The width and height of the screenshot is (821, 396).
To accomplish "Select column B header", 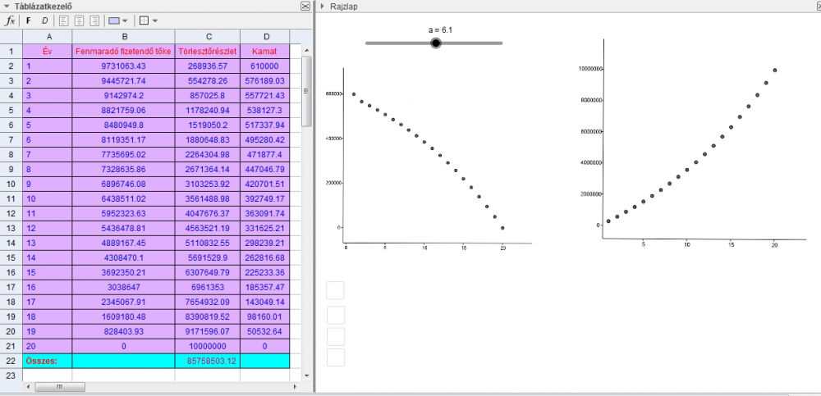I will (123, 36).
